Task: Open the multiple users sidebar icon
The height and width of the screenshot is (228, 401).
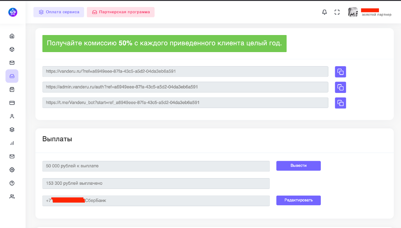Action: pos(12,197)
